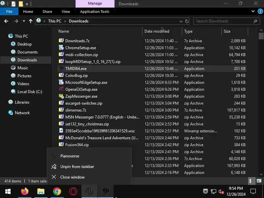Select the Manage contextual tab
Screen dimensions: 264x198
coord(95,4)
